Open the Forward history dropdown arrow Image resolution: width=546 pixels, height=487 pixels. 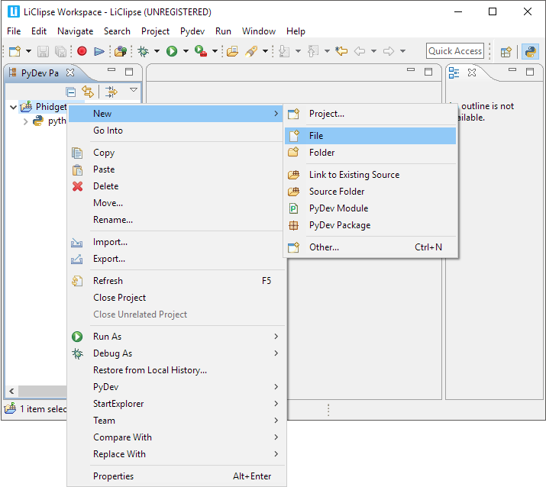tap(402, 51)
